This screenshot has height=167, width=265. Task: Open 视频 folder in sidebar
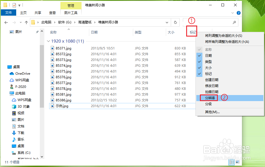click(18, 113)
